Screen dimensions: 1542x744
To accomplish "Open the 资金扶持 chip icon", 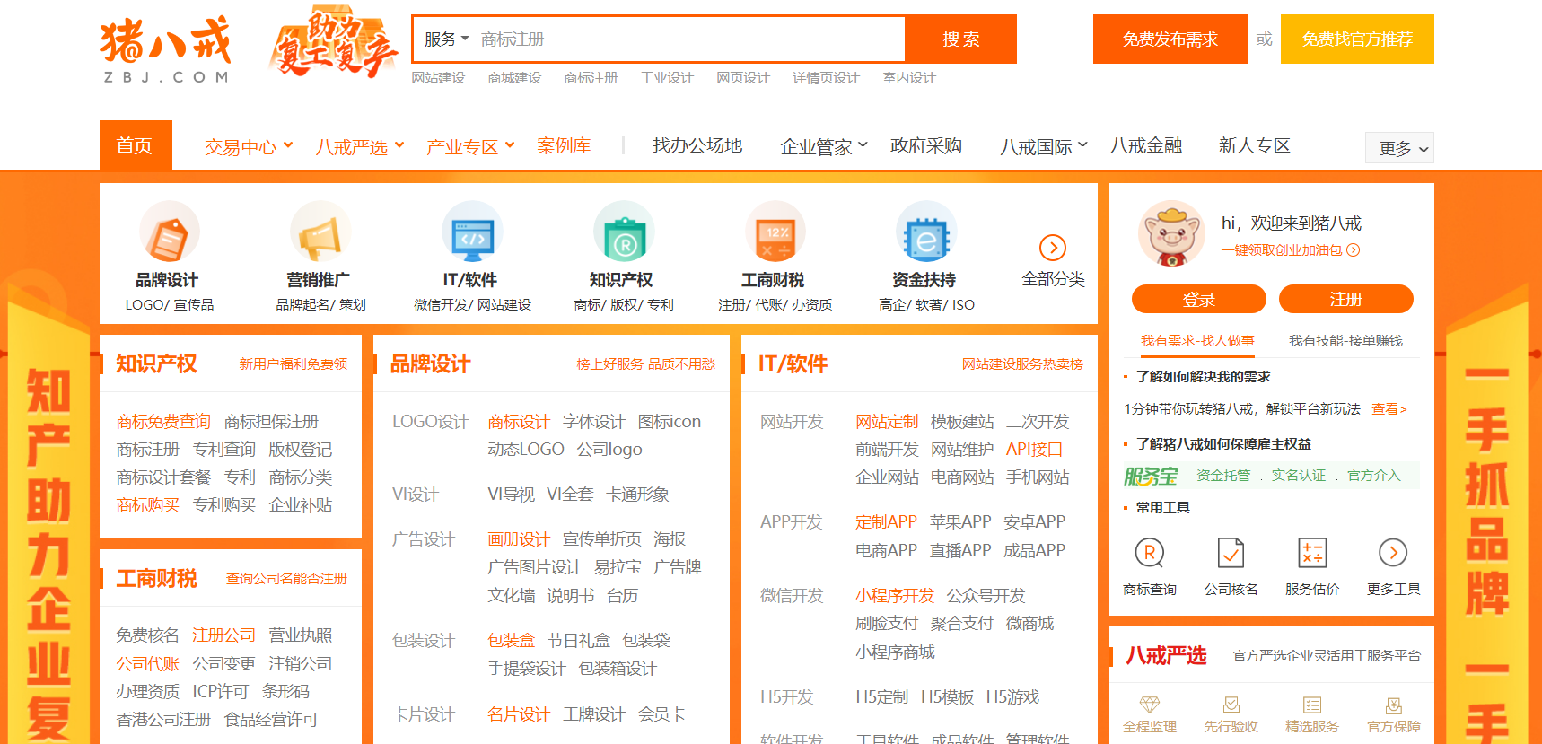I will [925, 232].
